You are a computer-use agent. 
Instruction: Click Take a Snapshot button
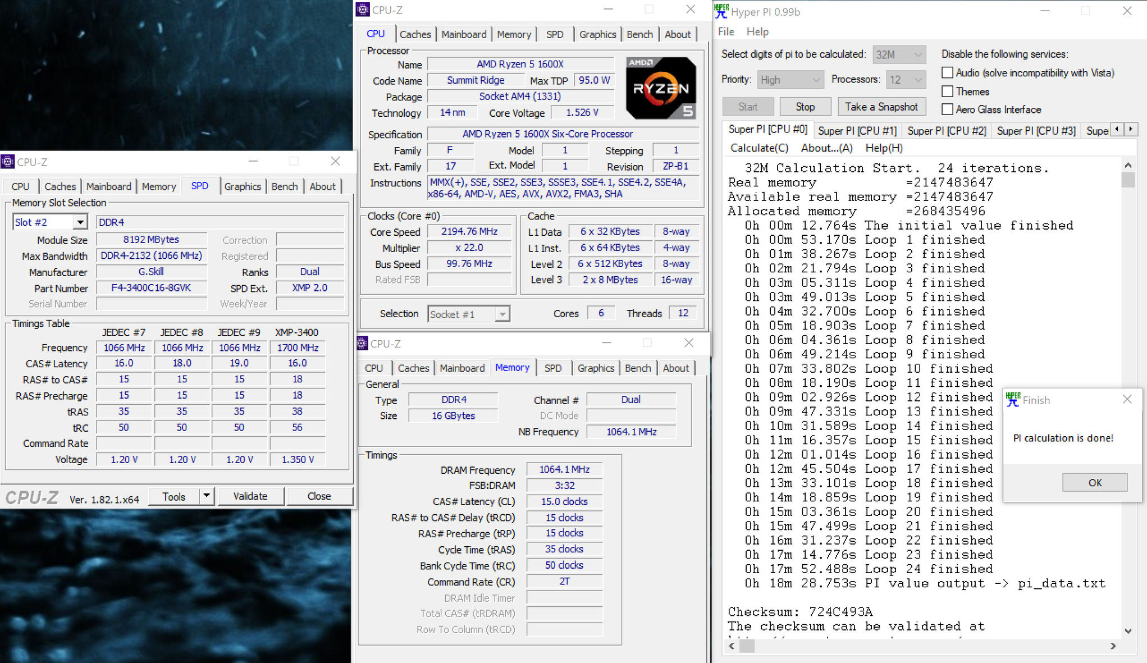[881, 107]
